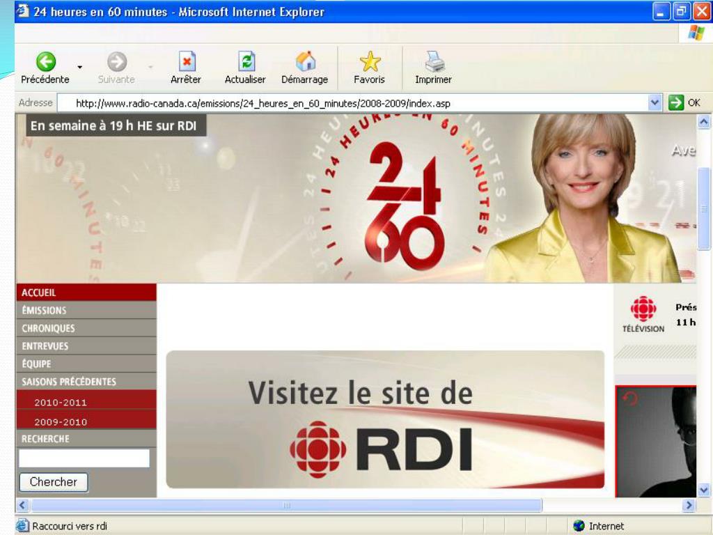713x535 pixels.
Task: Open the CHRONIQUES menu item
Action: tap(86, 328)
